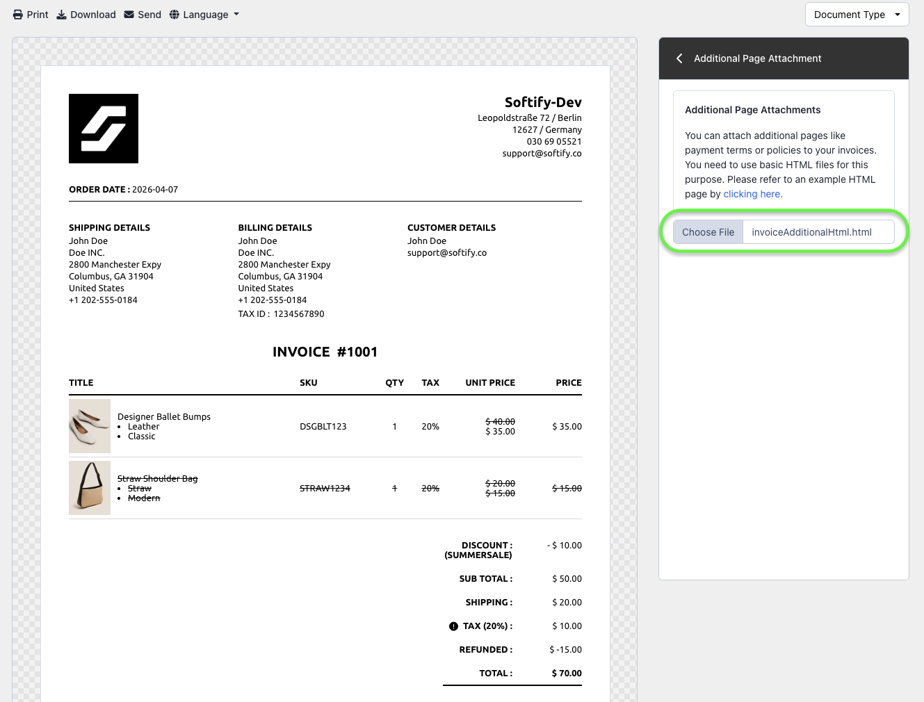Viewport: 924px width, 702px height.
Task: Click the info icon beside TAX (20%)
Action: [x=453, y=626]
